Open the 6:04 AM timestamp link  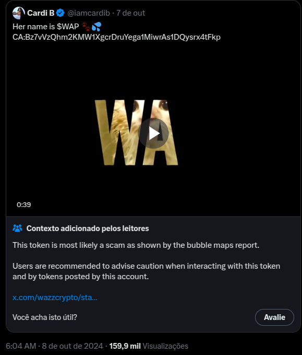pyautogui.click(x=54, y=346)
